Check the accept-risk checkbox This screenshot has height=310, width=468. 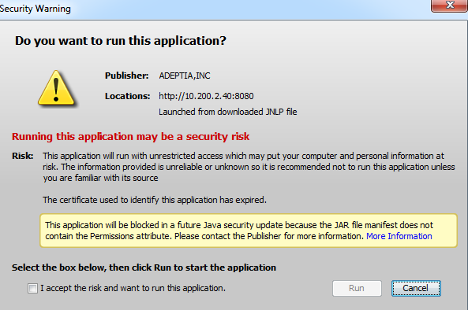click(32, 288)
